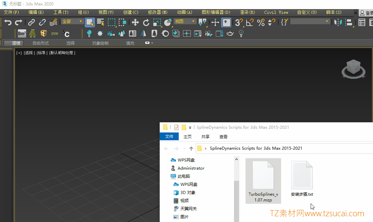
Task: Open the 修改器(M) menu
Action: point(158,12)
